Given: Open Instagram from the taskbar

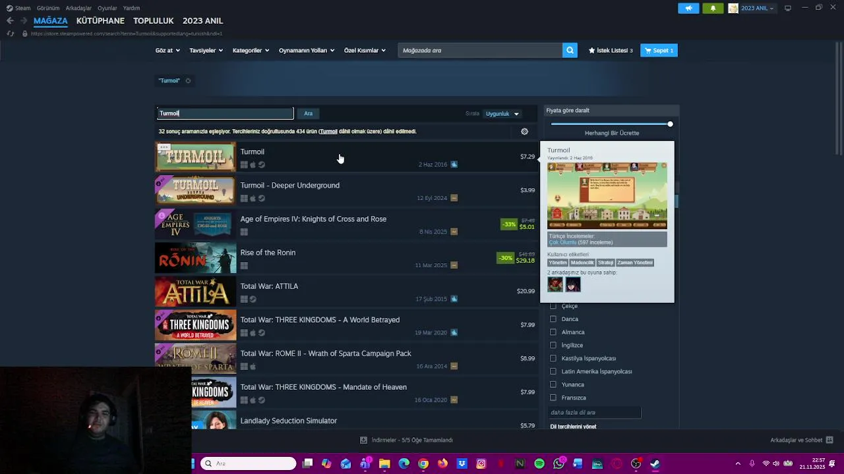Looking at the screenshot, I should click(481, 463).
